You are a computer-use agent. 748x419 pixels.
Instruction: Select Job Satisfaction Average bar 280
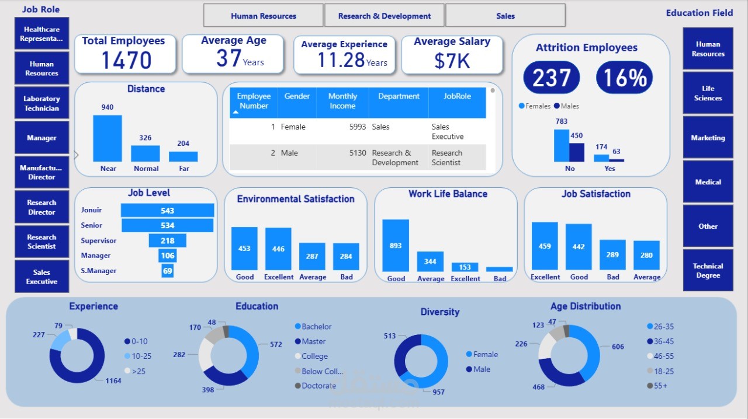[x=646, y=256]
